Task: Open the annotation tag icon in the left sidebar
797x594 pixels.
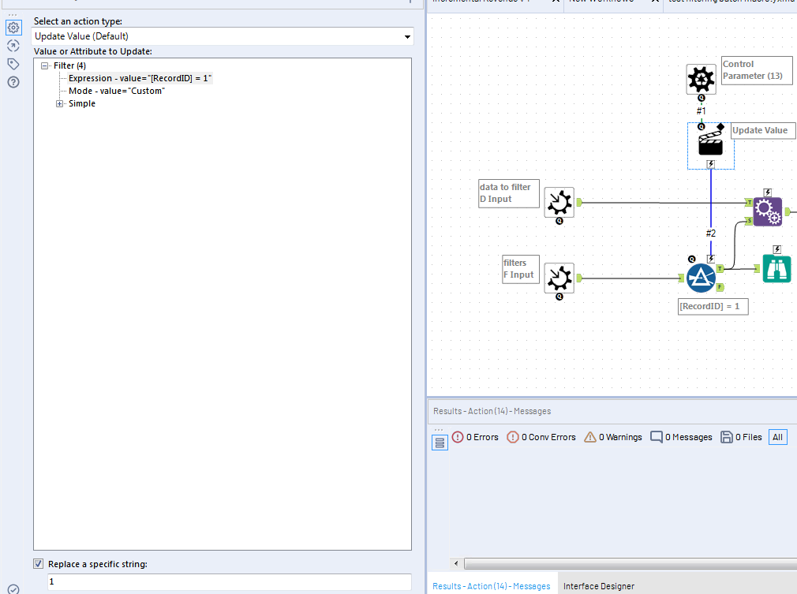Action: pyautogui.click(x=13, y=63)
